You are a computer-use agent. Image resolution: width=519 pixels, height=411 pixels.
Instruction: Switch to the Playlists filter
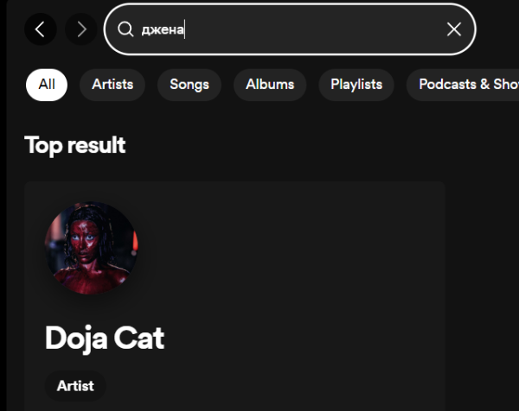tap(356, 85)
